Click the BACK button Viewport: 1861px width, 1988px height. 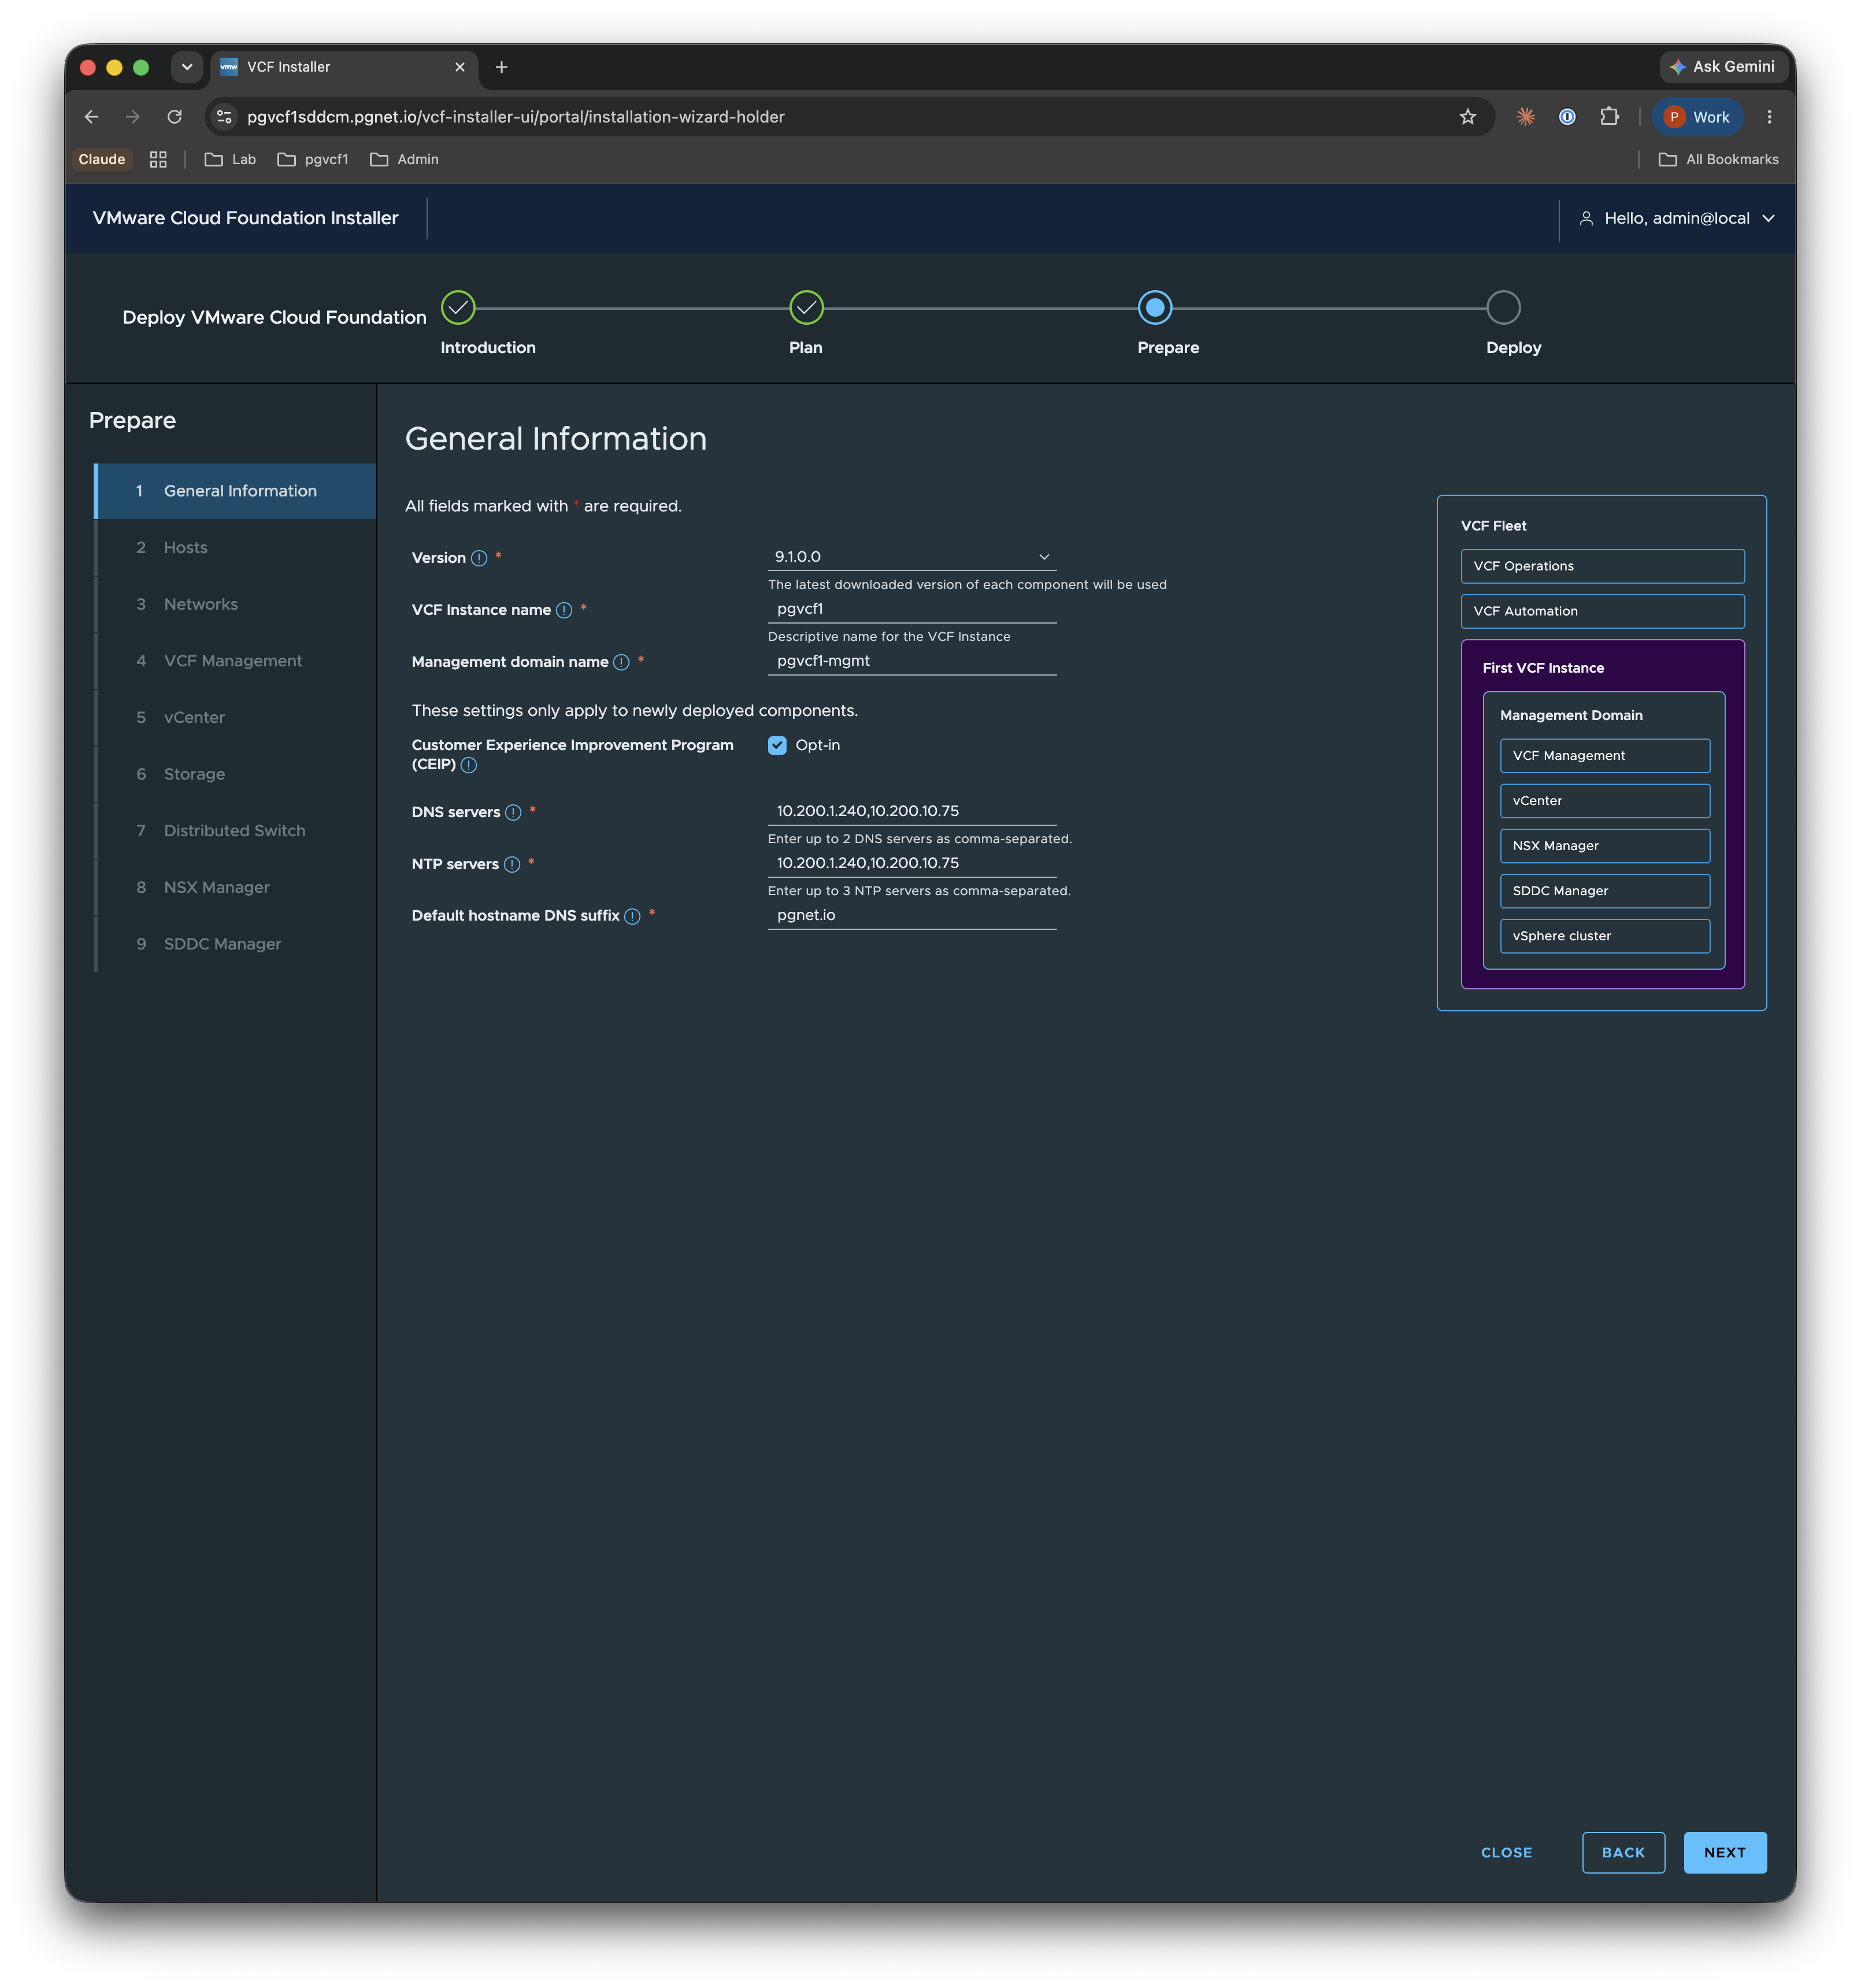pos(1623,1852)
